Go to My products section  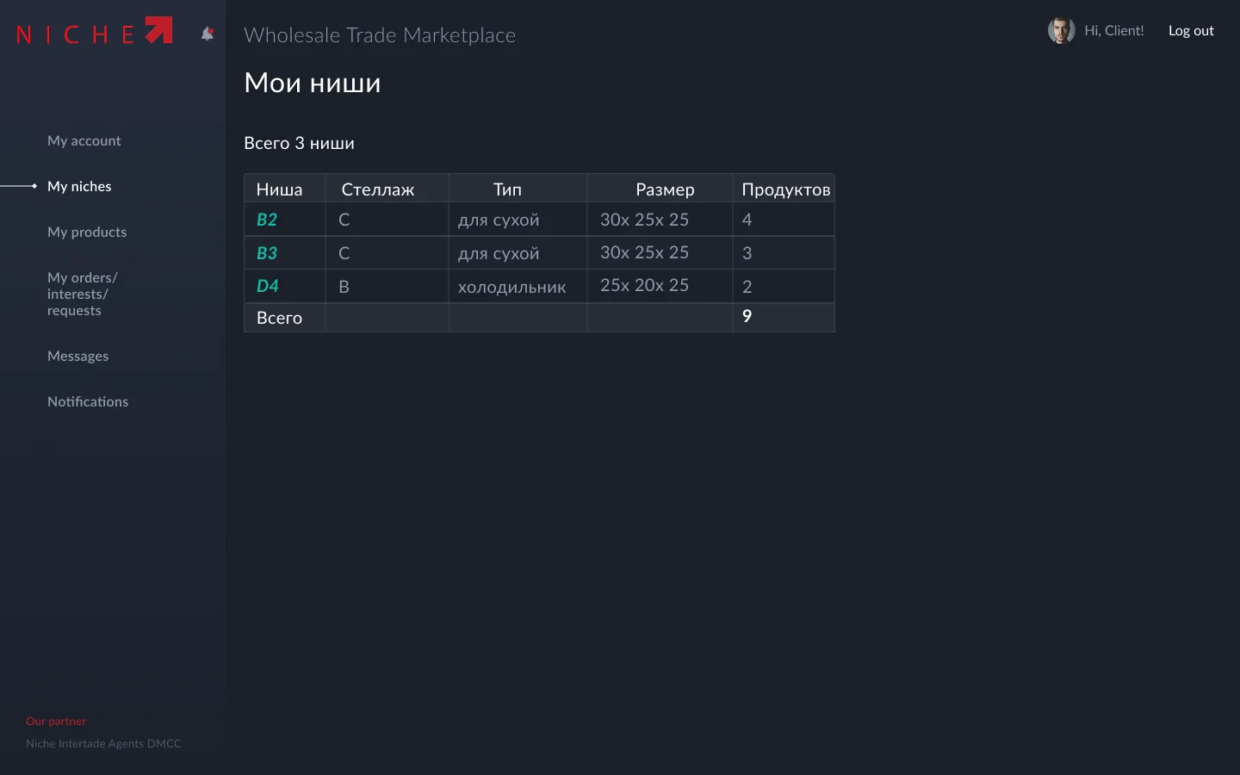point(87,232)
